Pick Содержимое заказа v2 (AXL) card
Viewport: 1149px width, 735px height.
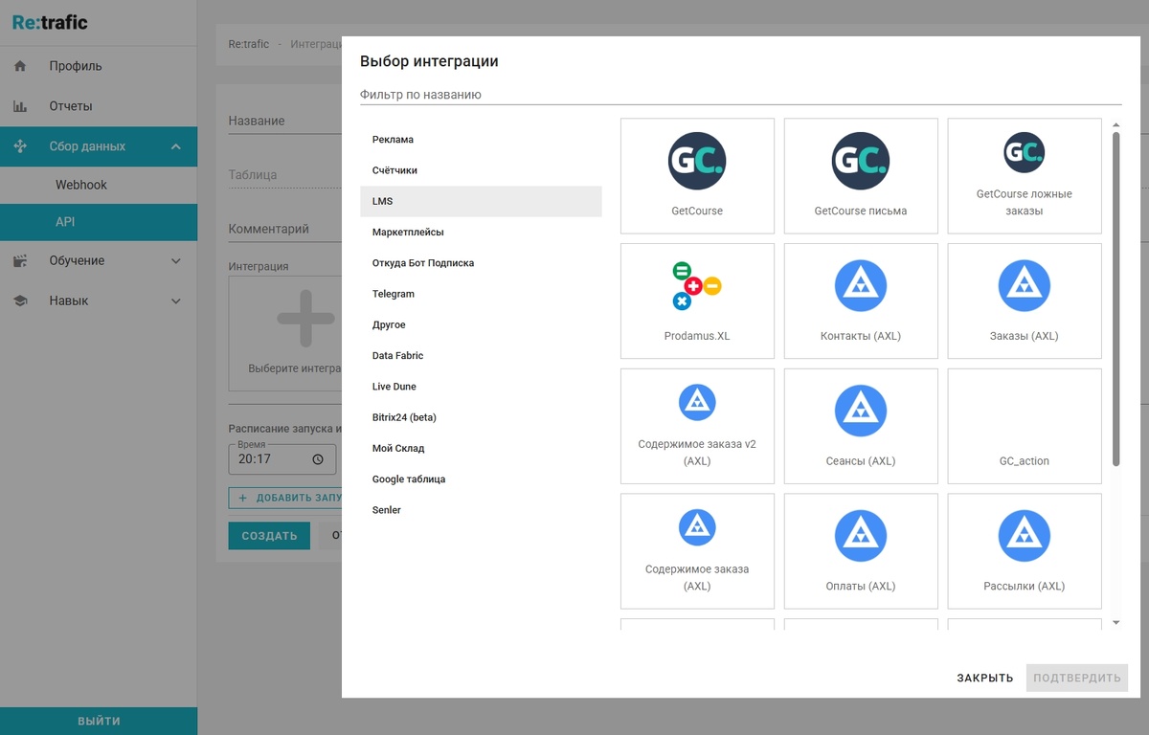click(x=697, y=426)
